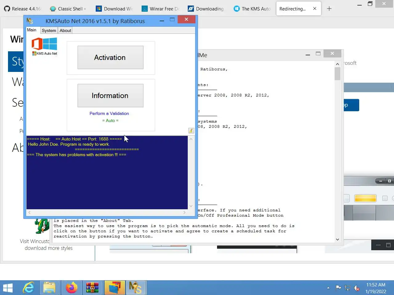Click the Information button

point(110,96)
